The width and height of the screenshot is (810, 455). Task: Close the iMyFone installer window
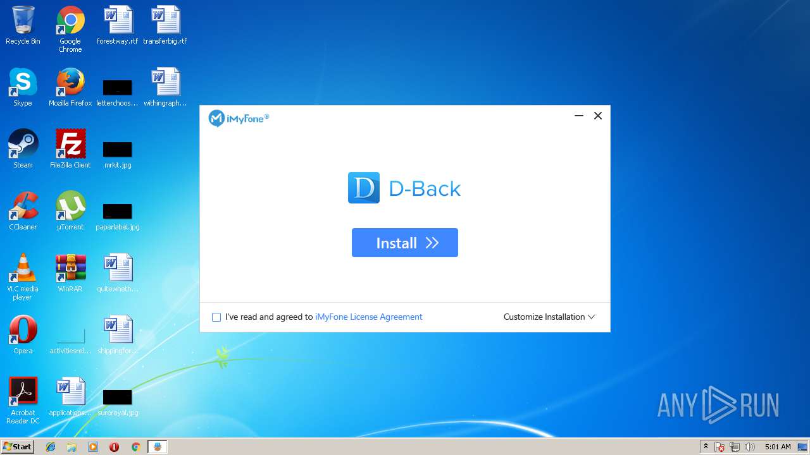click(597, 116)
